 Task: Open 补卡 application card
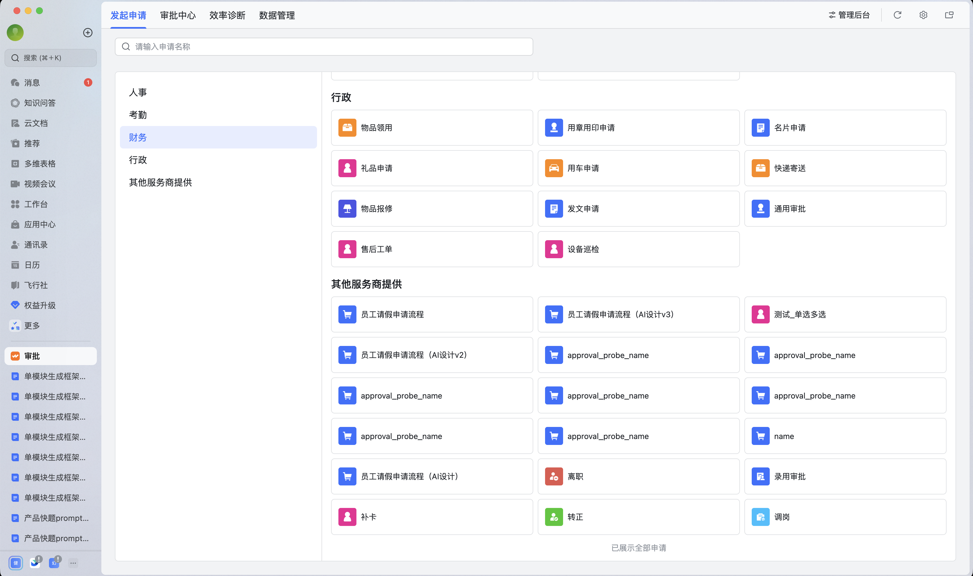tap(432, 517)
